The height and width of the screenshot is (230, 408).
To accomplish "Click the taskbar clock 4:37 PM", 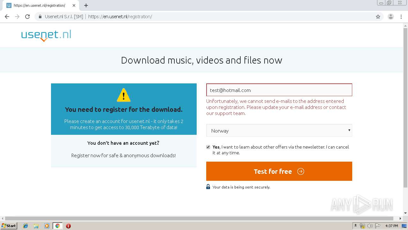I will [x=392, y=226].
